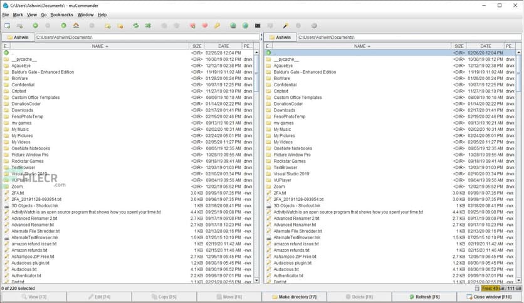
Task: Click the left panel SIZE column header
Action: 197,46
